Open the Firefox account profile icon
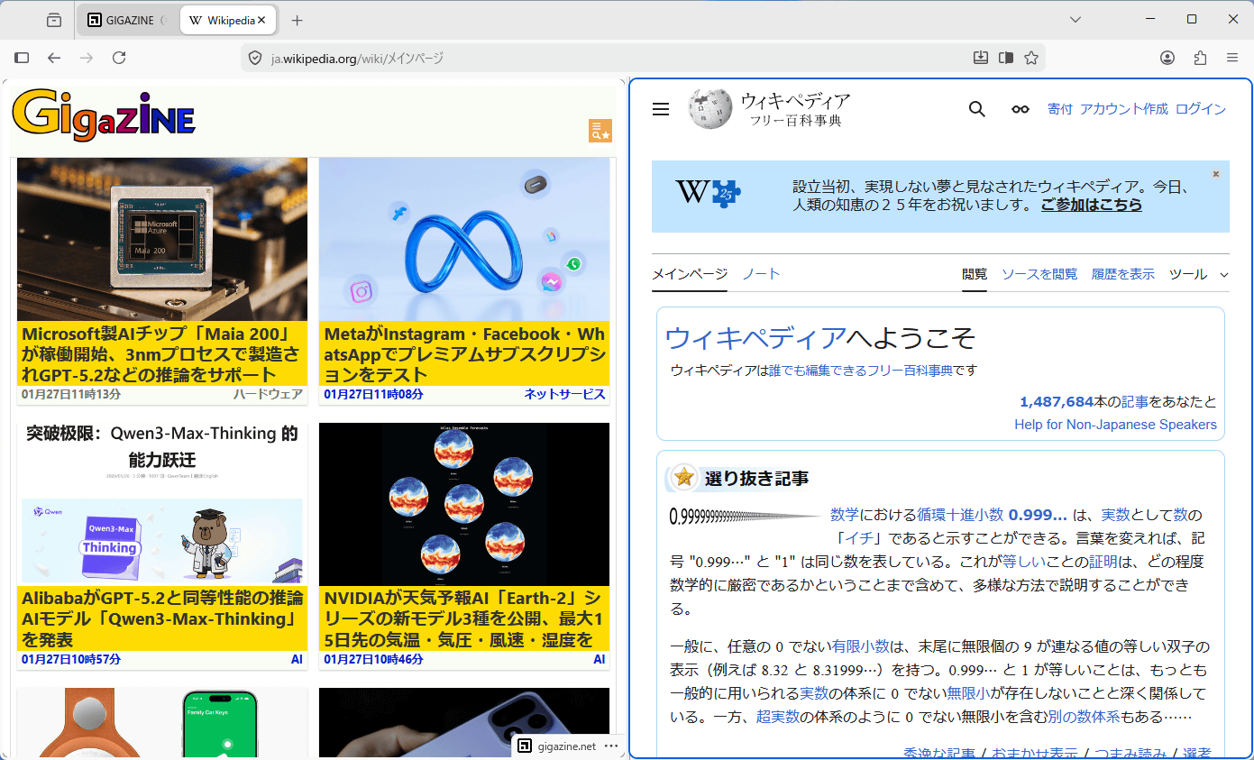Image resolution: width=1254 pixels, height=760 pixels. (1167, 58)
